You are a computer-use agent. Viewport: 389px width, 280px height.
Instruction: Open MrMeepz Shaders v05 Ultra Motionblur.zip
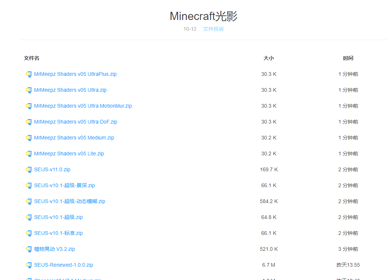pos(83,106)
